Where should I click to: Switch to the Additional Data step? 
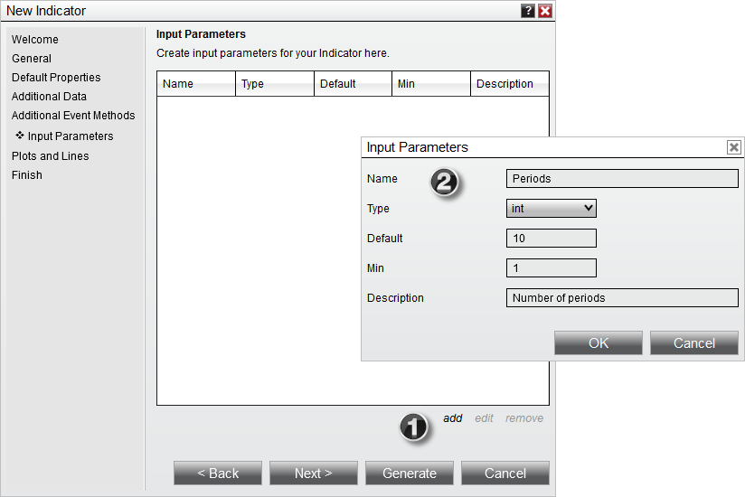[x=49, y=97]
